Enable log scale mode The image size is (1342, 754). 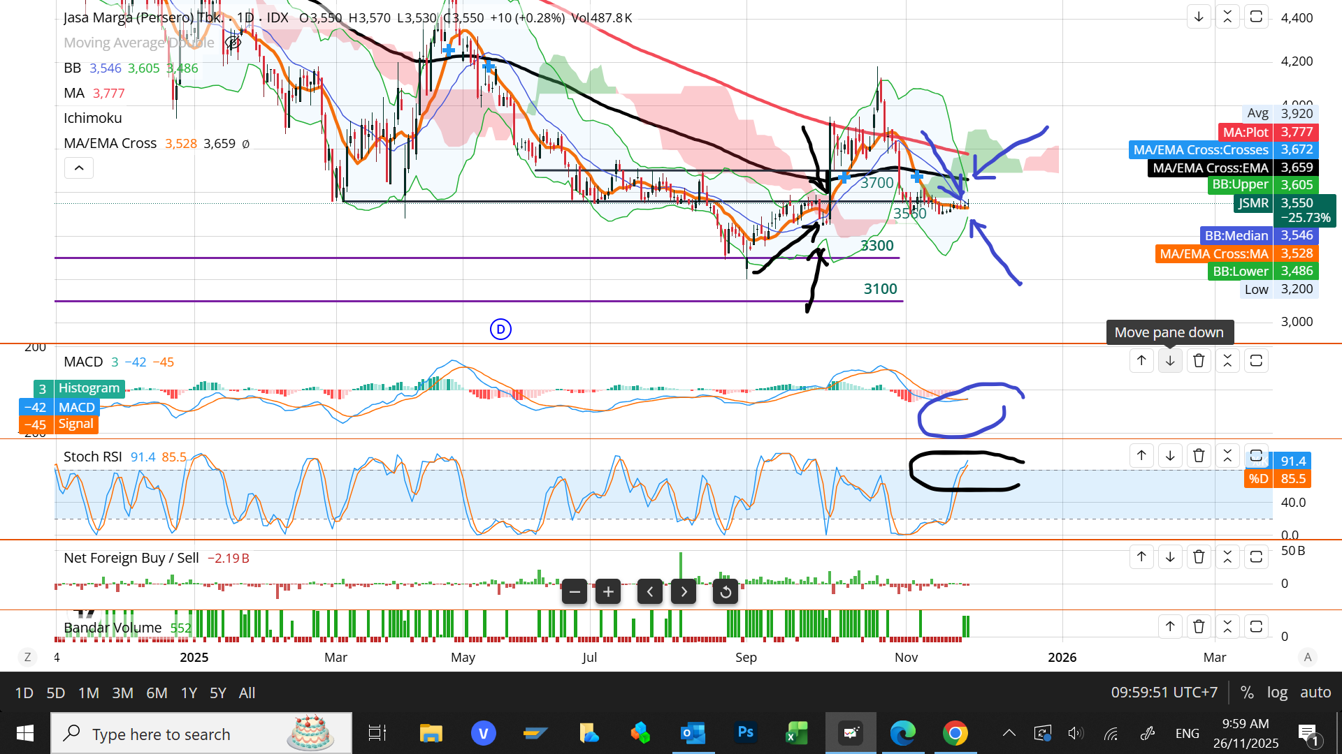point(1277,693)
